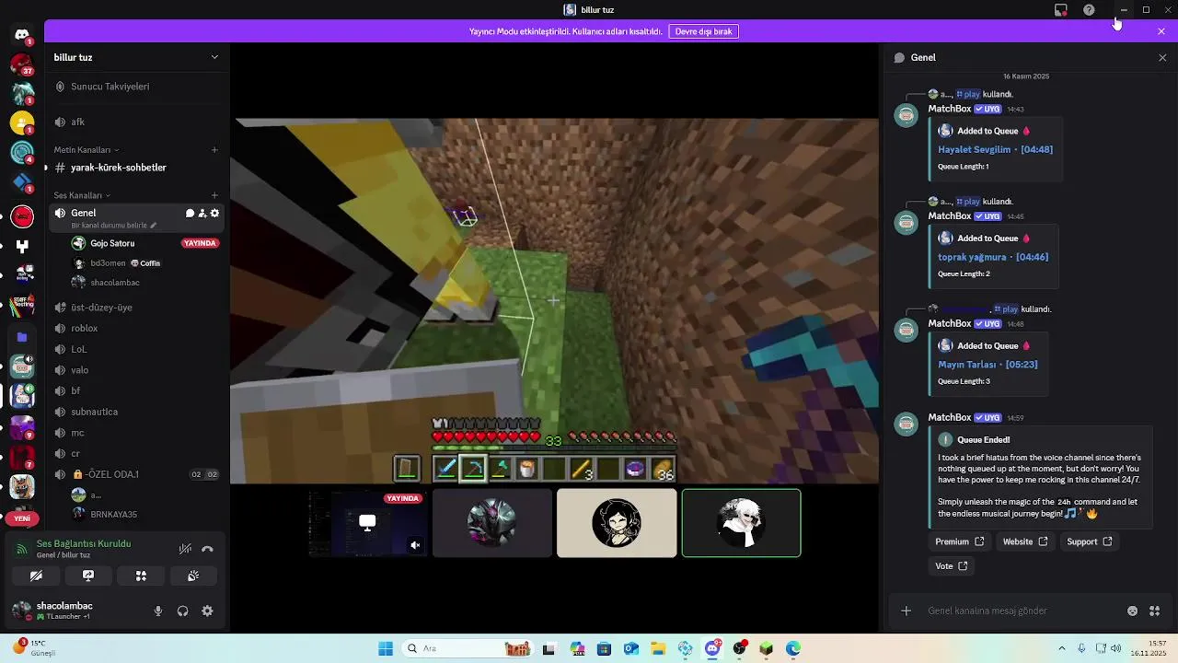Open soundboard in voice panel

193,576
